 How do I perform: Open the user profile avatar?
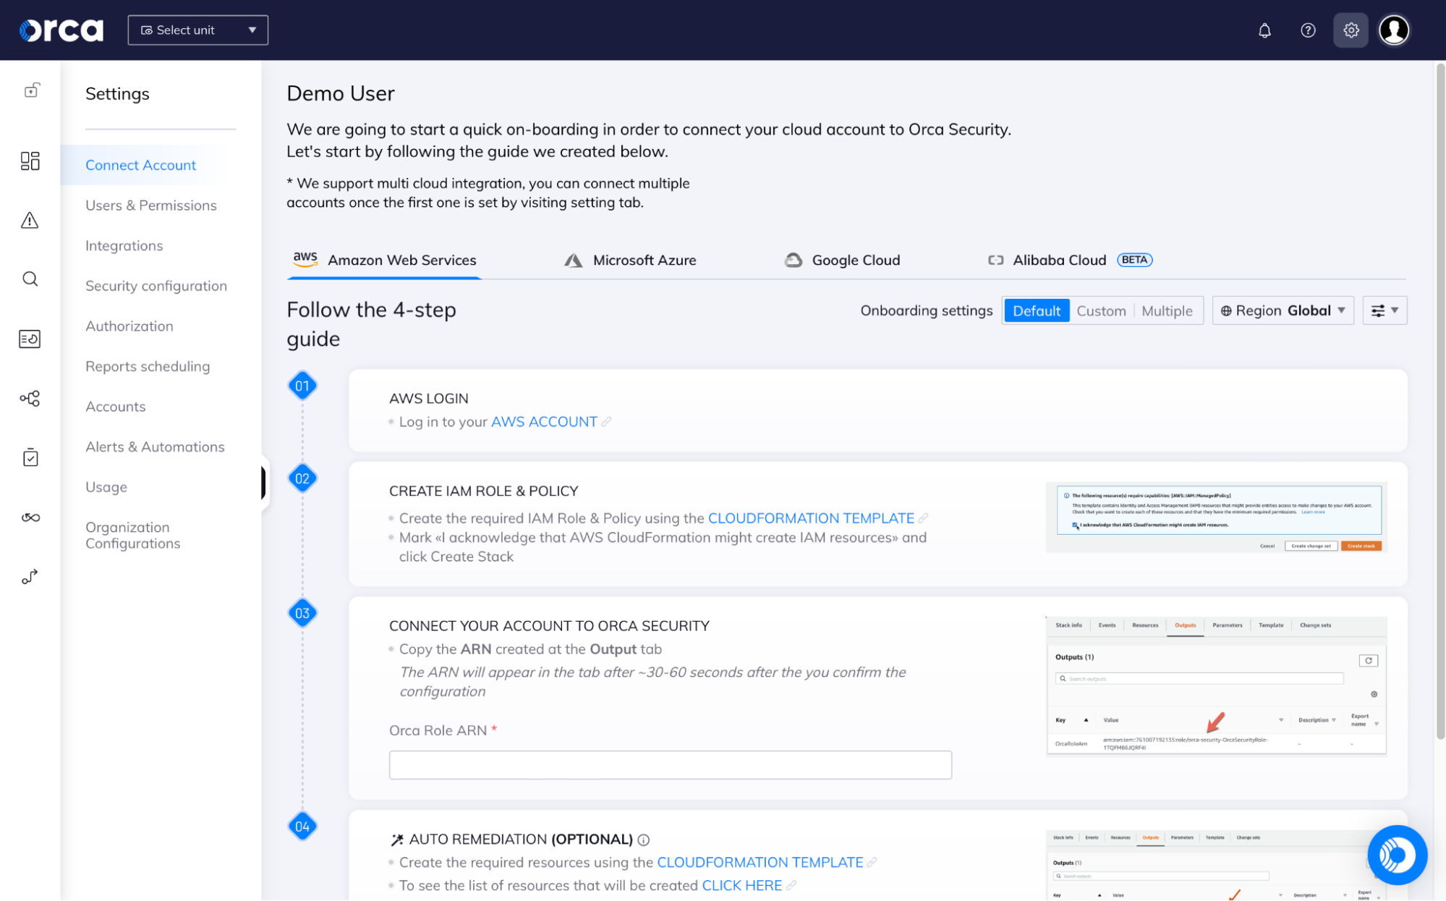1395,30
